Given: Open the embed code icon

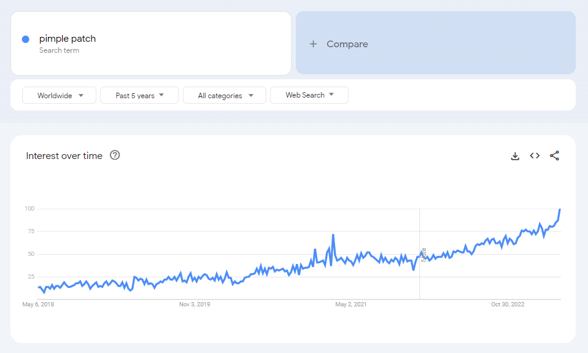Looking at the screenshot, I should (x=535, y=156).
